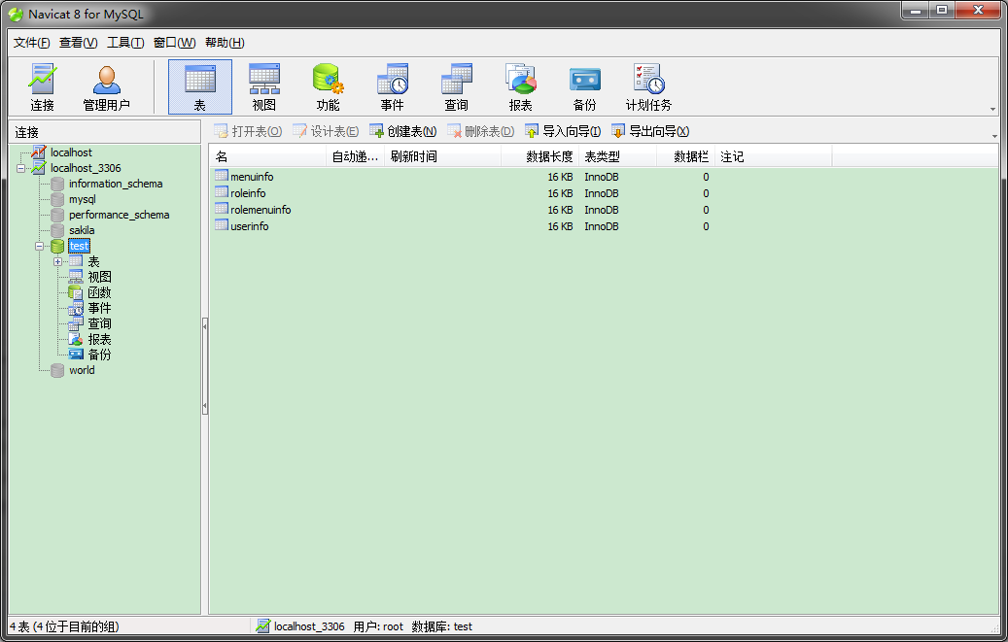Click status bar connection localhost_3306 text

(x=309, y=626)
